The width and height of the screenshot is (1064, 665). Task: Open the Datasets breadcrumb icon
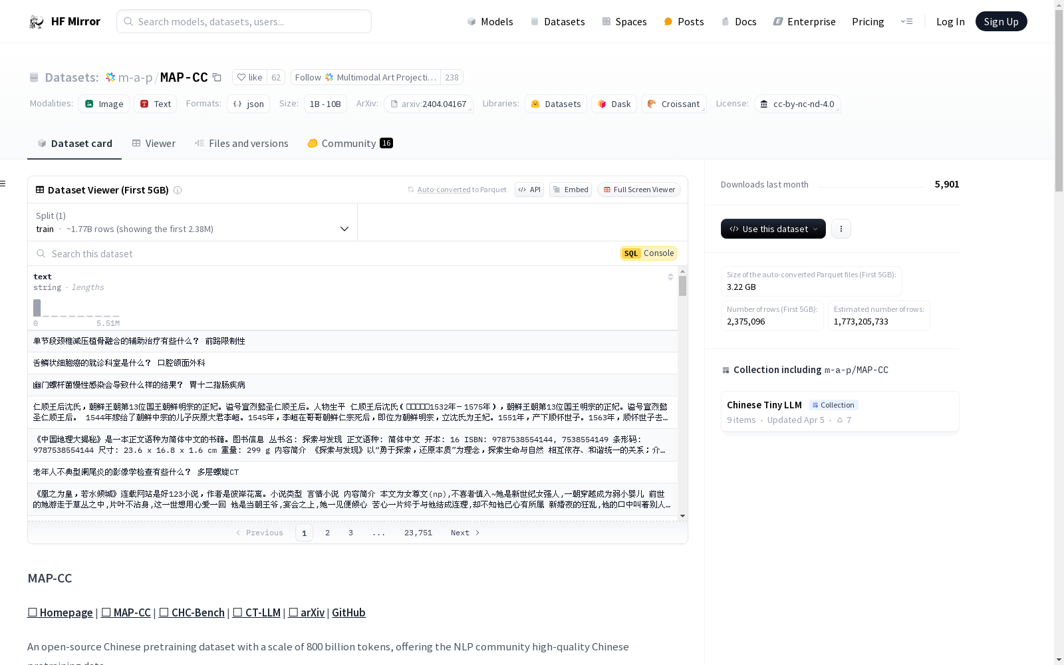pyautogui.click(x=34, y=78)
